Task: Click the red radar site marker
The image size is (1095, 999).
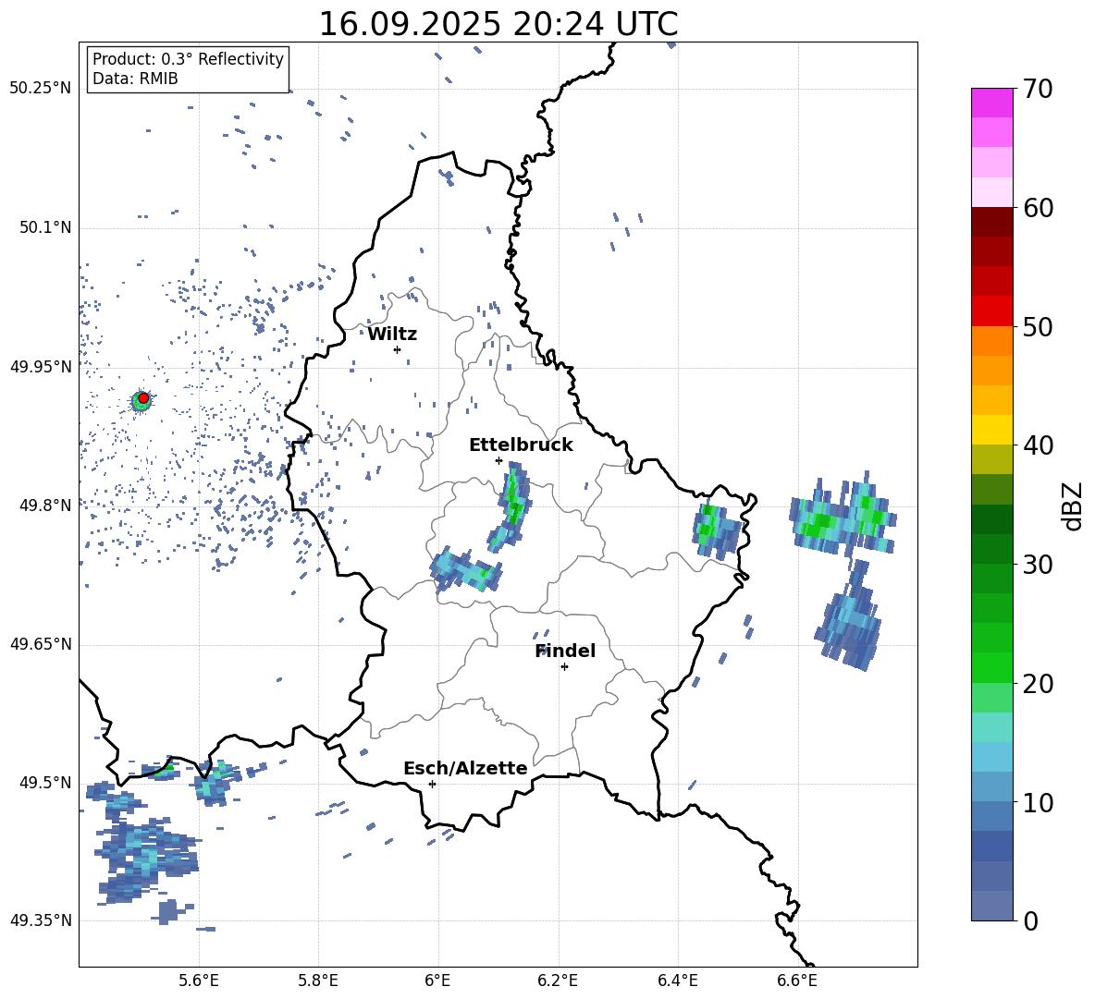Action: (143, 398)
